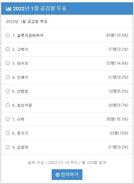This screenshot has height=184, width=134.
Task: Click the 23명(10%) result for 문지기
Action: point(119,133)
